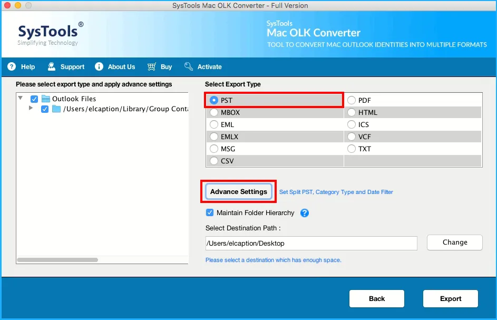Select the EML export type

point(214,124)
